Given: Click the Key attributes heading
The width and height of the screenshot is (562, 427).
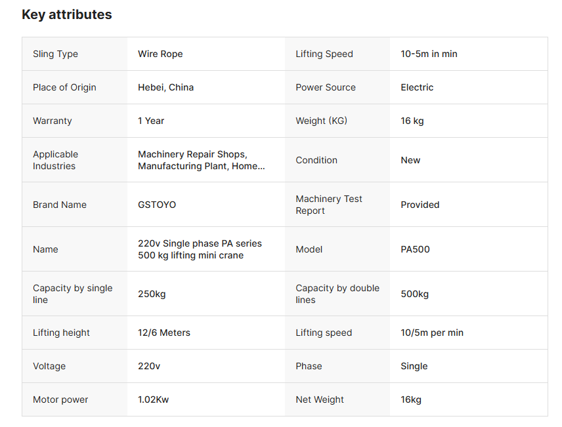Looking at the screenshot, I should (x=66, y=14).
